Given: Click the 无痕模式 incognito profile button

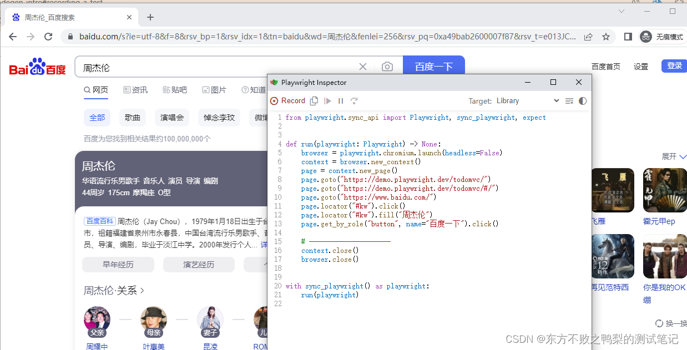Looking at the screenshot, I should tap(662, 37).
